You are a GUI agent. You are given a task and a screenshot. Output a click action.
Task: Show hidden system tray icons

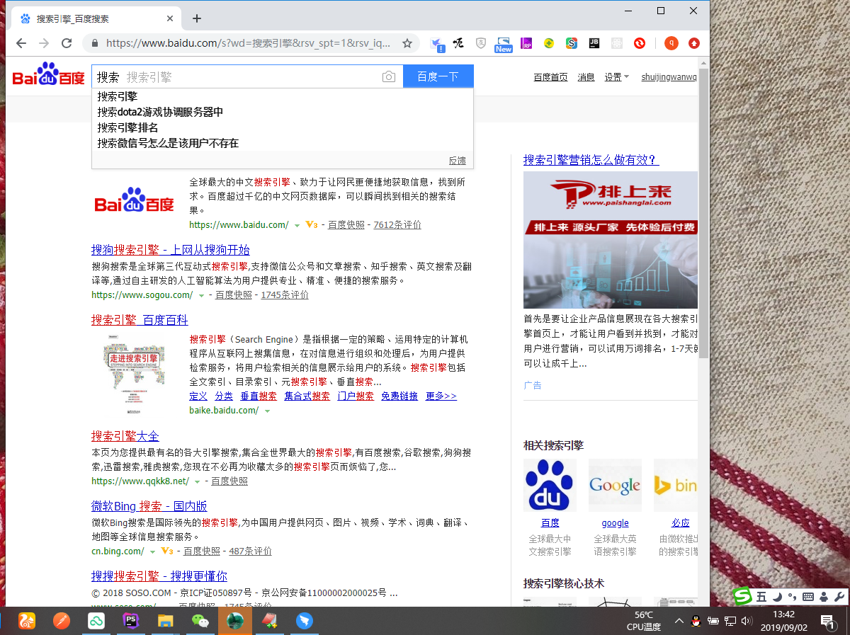coord(679,621)
